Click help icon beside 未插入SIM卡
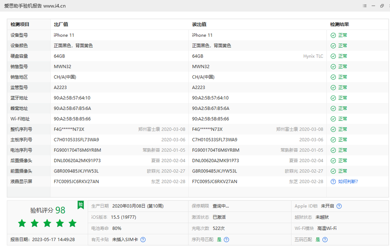 (143, 239)
